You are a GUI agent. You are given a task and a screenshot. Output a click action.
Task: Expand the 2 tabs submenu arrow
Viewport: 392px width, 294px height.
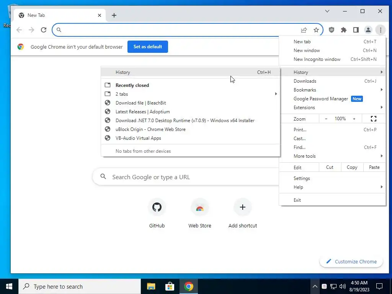(x=276, y=94)
